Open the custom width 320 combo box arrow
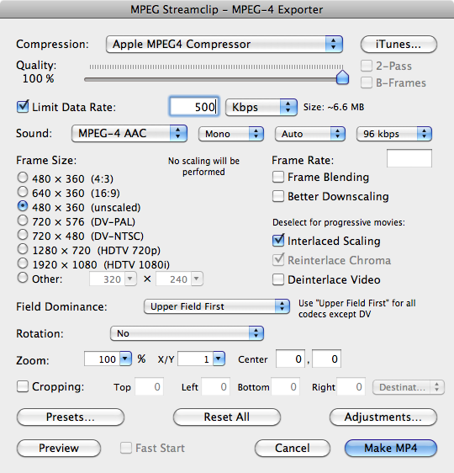 [130, 279]
